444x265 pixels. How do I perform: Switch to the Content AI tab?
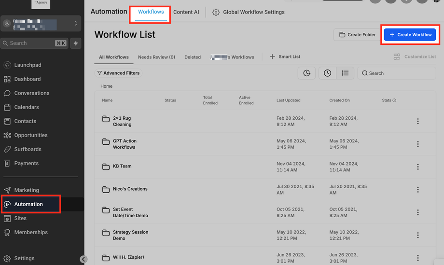click(x=186, y=12)
